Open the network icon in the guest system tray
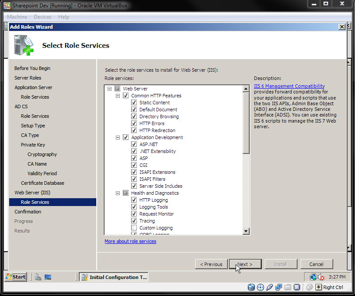This screenshot has height=296, width=355. click(313, 277)
